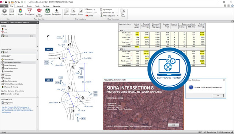This screenshot has width=234, height=134.
Task: Open Priorities input
Action: (6, 78)
